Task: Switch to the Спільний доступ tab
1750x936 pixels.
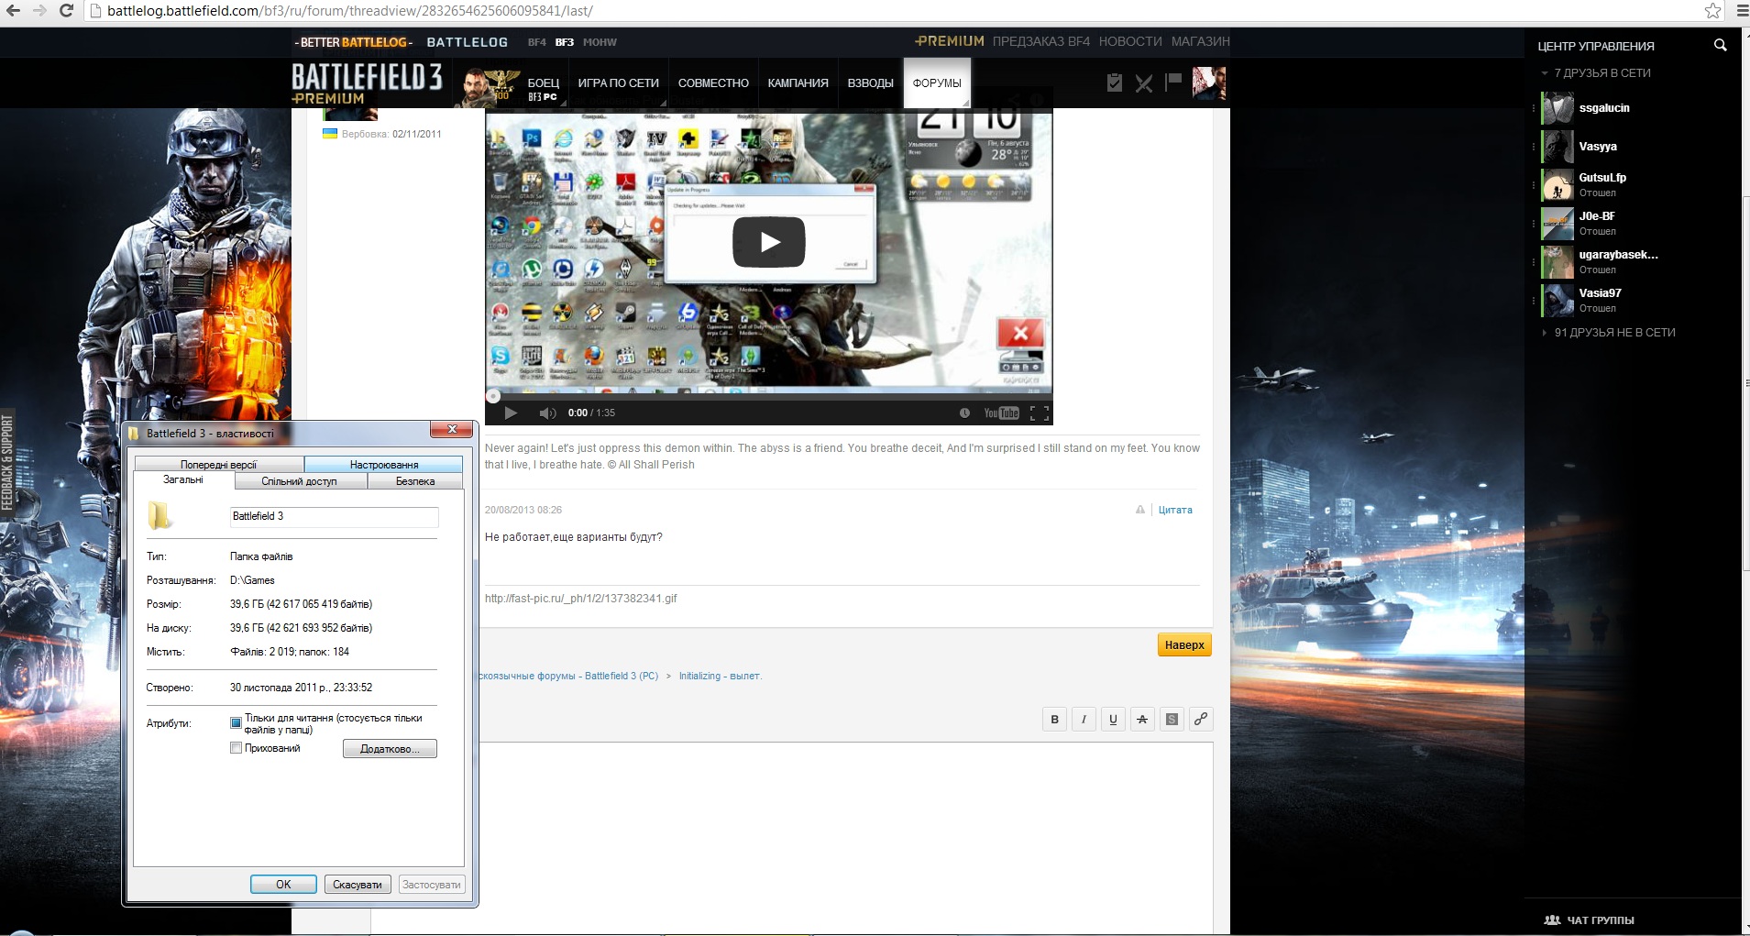Action: (300, 481)
